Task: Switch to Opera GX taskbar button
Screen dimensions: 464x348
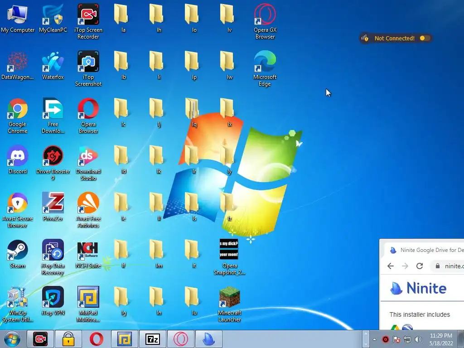Action: (x=180, y=339)
